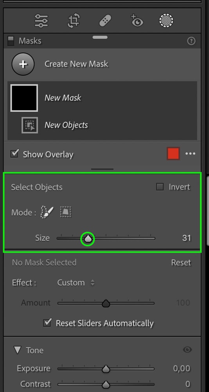Toggle the Masks panel switch

click(x=11, y=41)
